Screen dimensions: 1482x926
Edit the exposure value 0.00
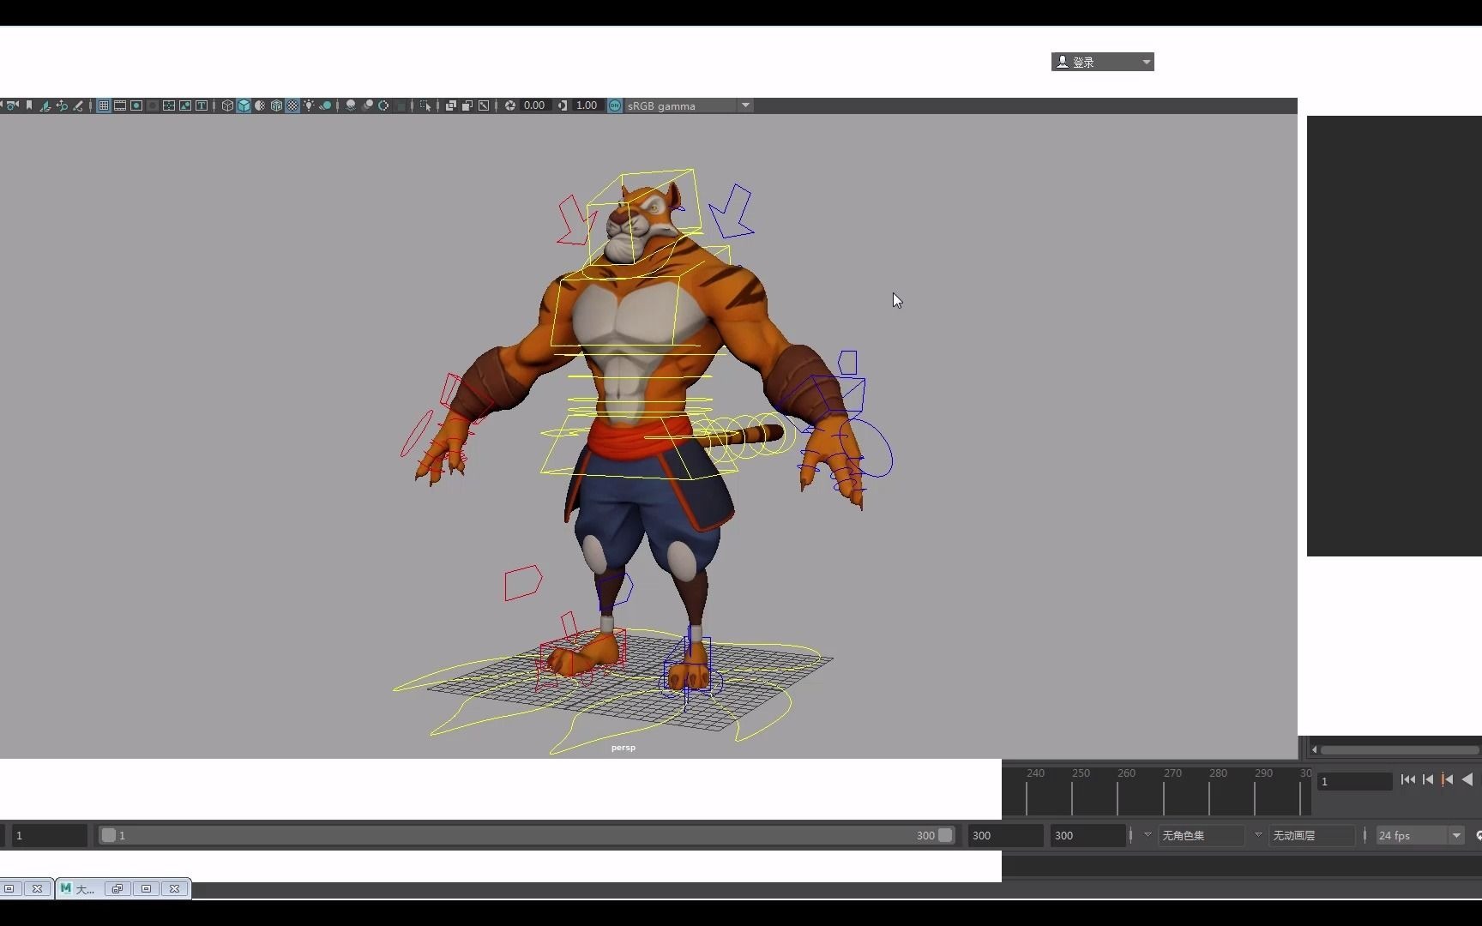pos(534,105)
